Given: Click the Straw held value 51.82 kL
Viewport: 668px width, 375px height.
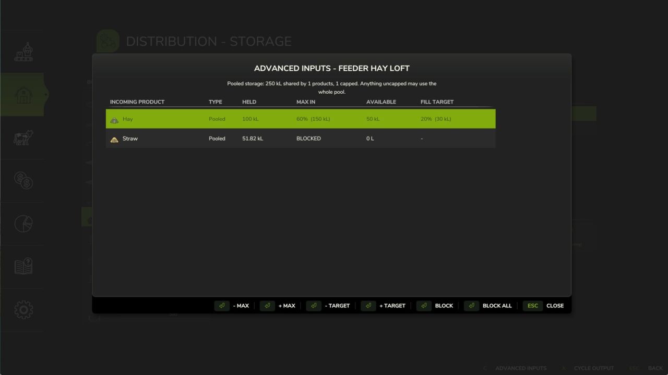Looking at the screenshot, I should click(253, 139).
